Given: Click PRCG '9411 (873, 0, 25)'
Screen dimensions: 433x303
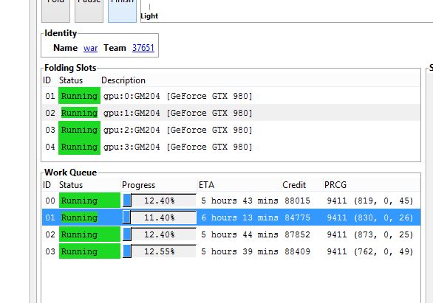Looking at the screenshot, I should pyautogui.click(x=370, y=234).
